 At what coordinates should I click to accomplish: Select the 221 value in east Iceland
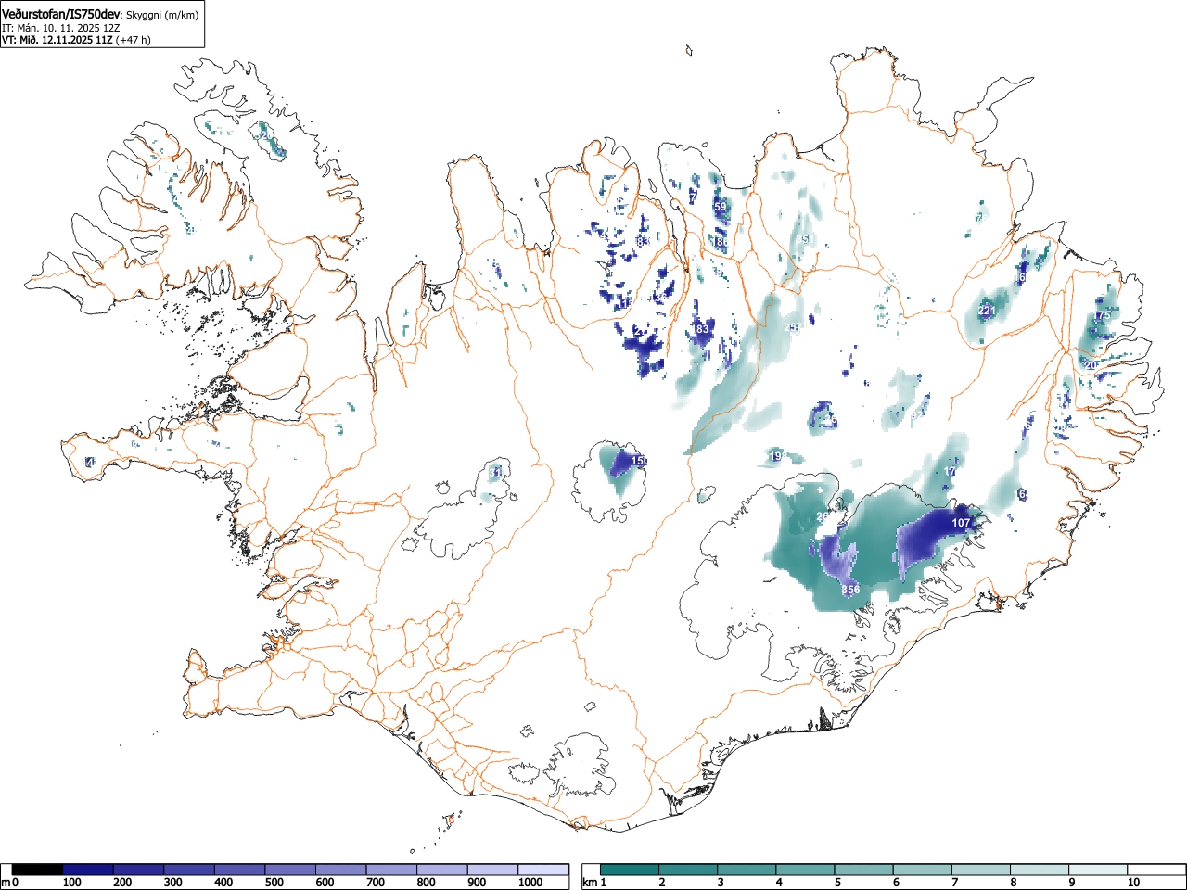(x=986, y=311)
